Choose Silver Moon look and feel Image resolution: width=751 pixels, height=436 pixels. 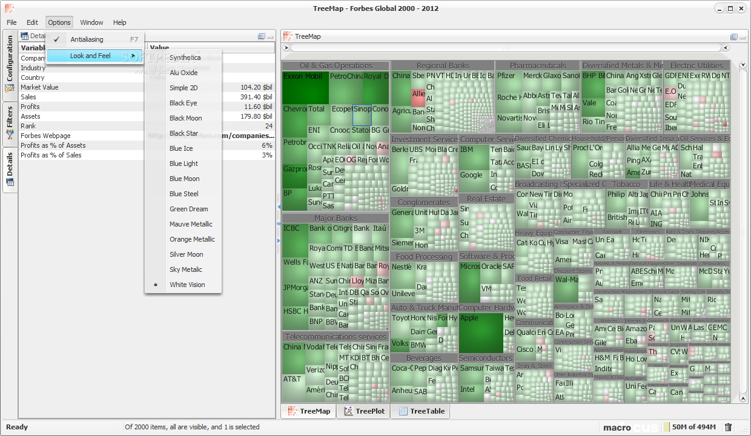[x=183, y=254]
